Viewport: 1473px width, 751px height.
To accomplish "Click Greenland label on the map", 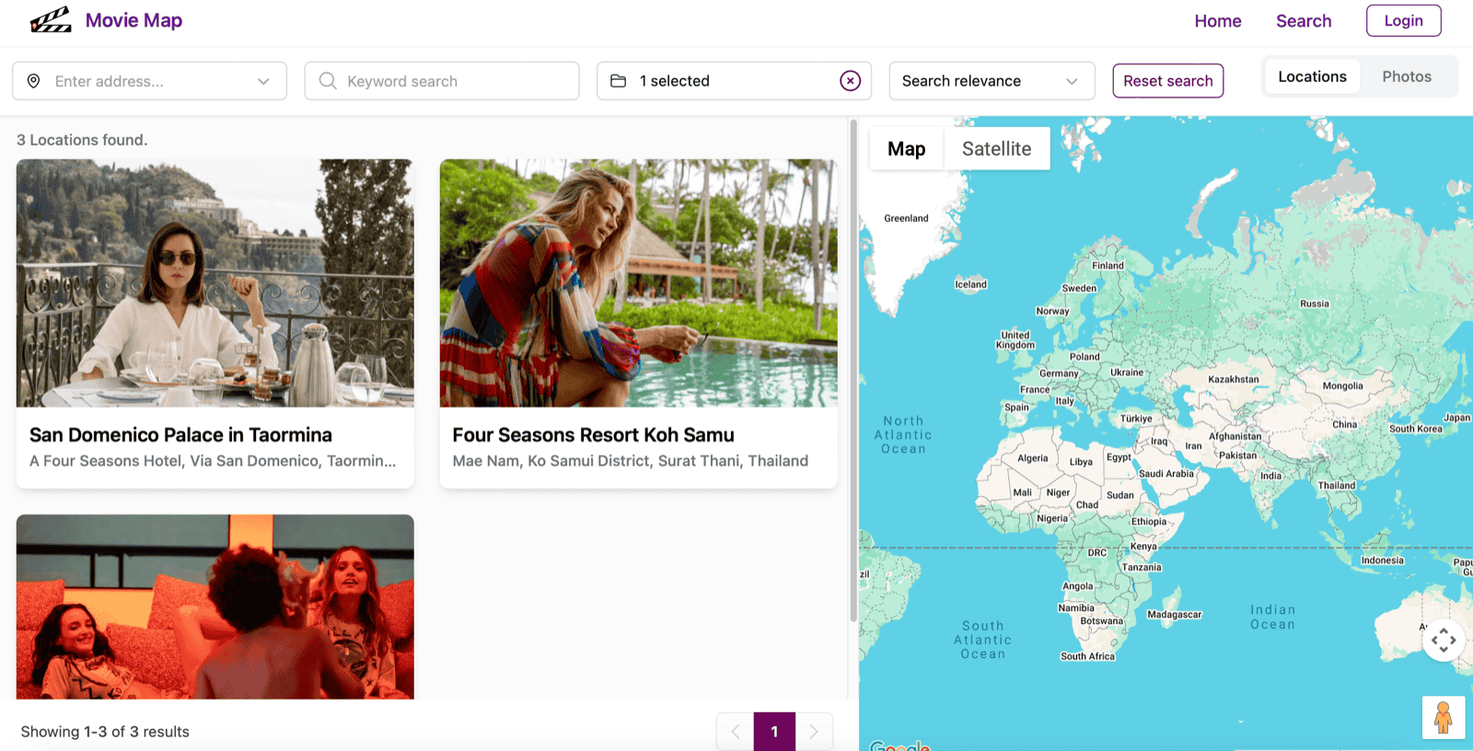I will 906,218.
